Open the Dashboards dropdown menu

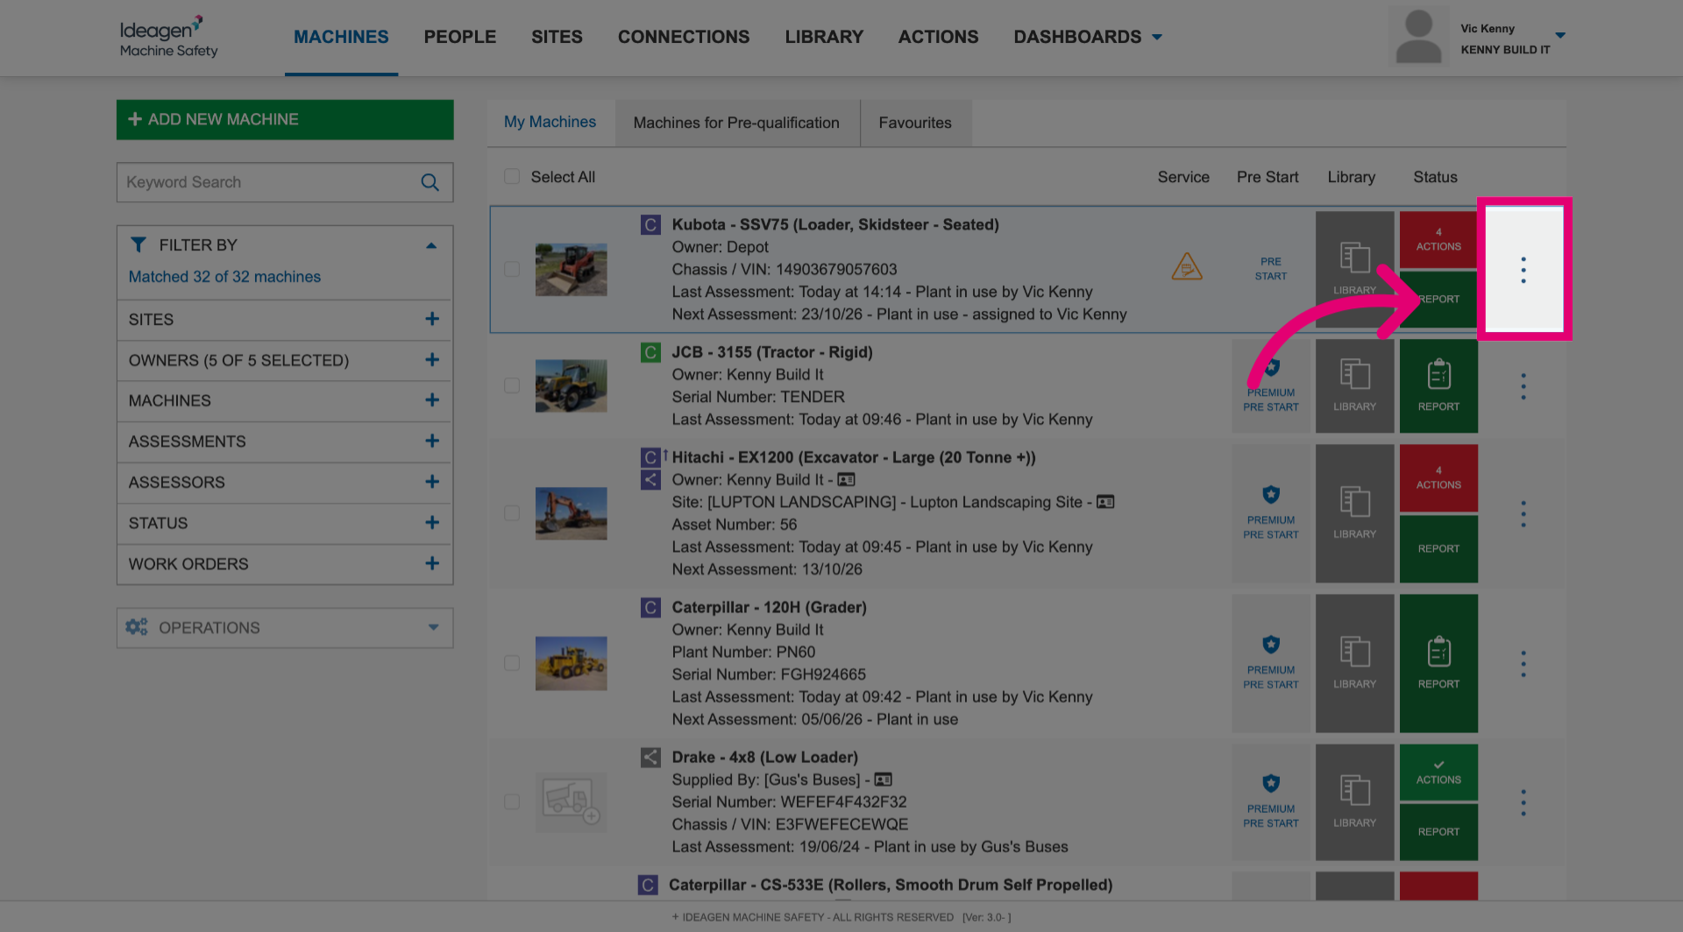point(1088,37)
